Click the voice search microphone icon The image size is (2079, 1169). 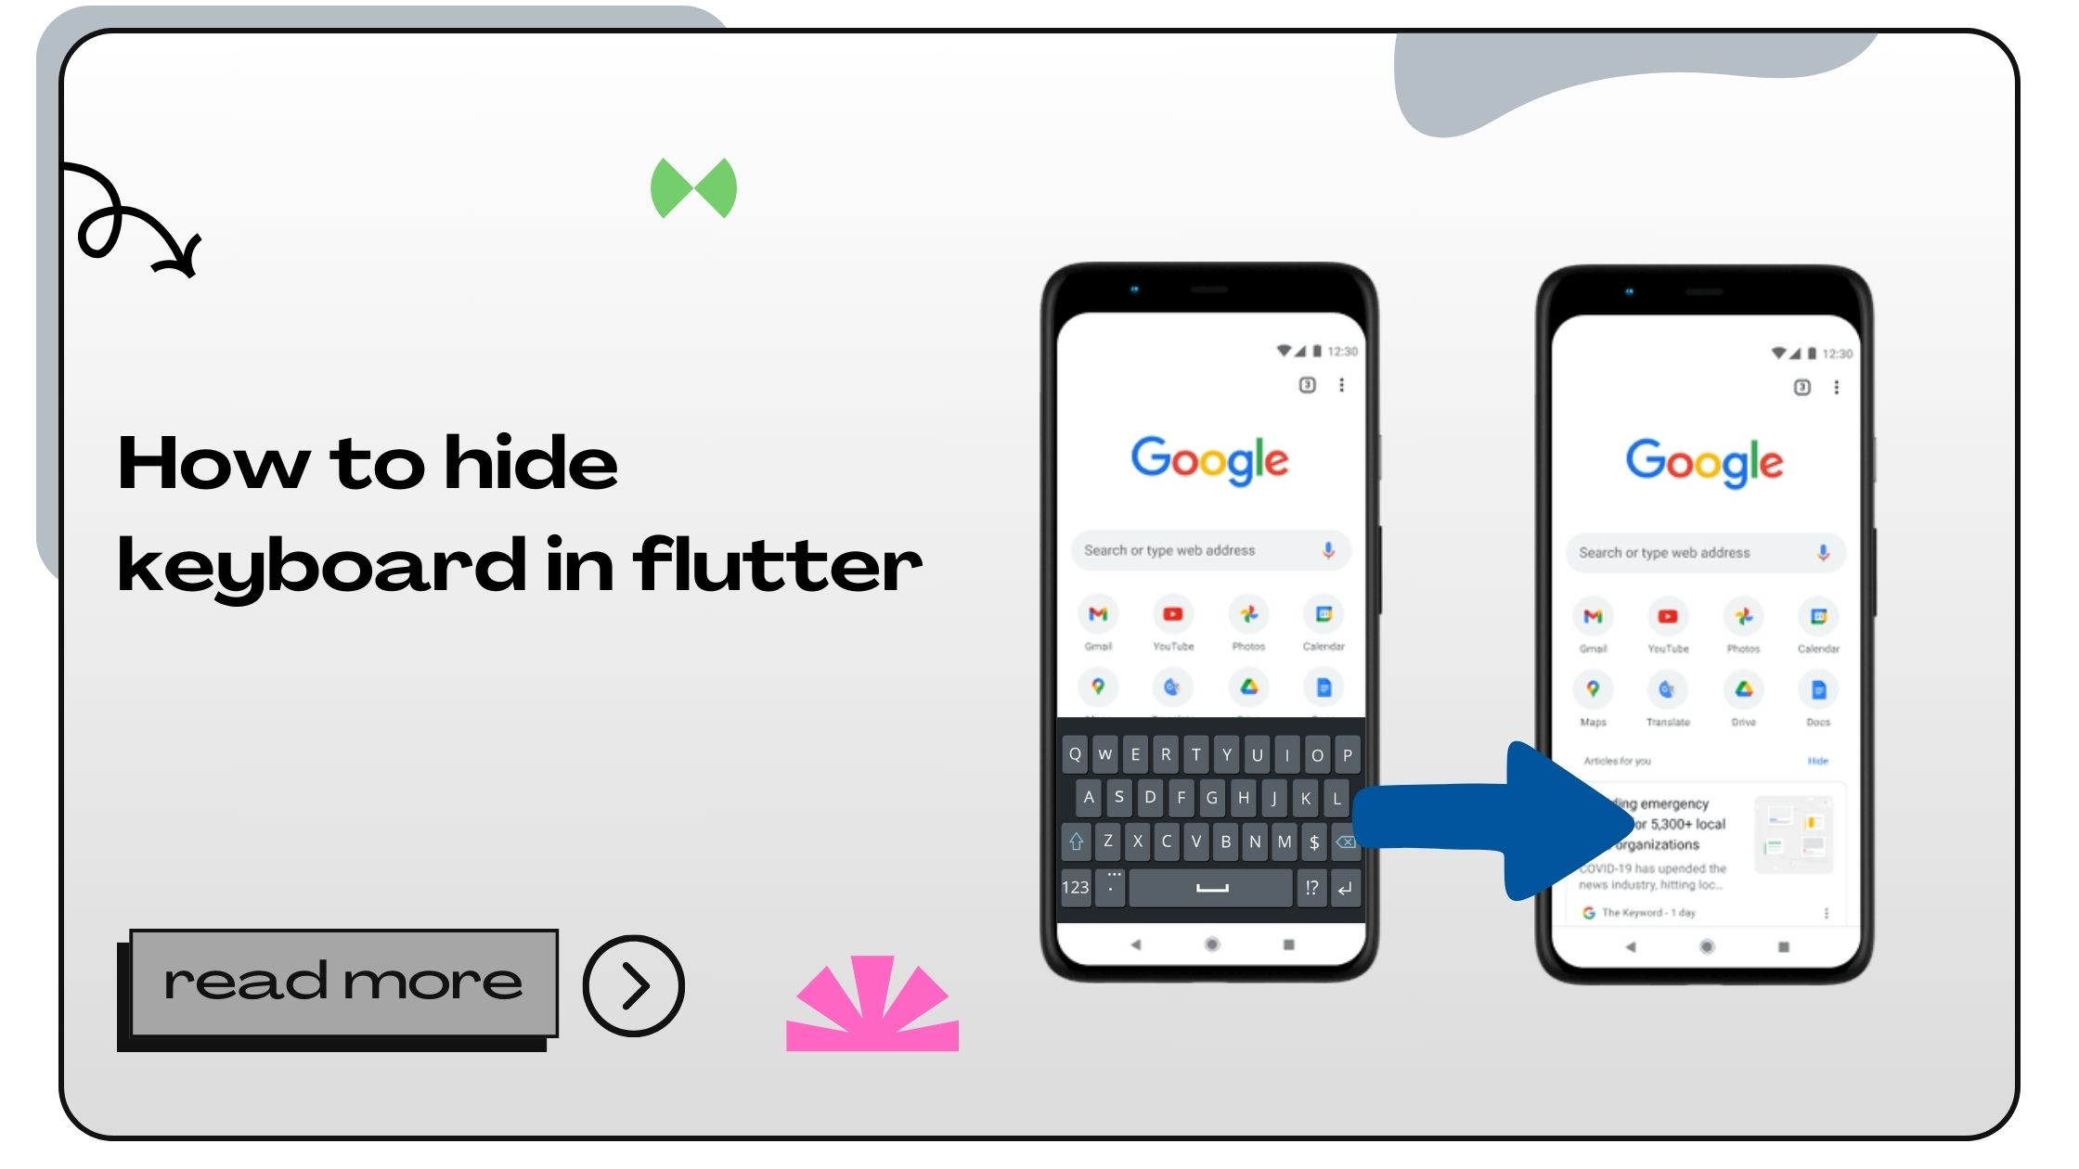tap(1325, 554)
